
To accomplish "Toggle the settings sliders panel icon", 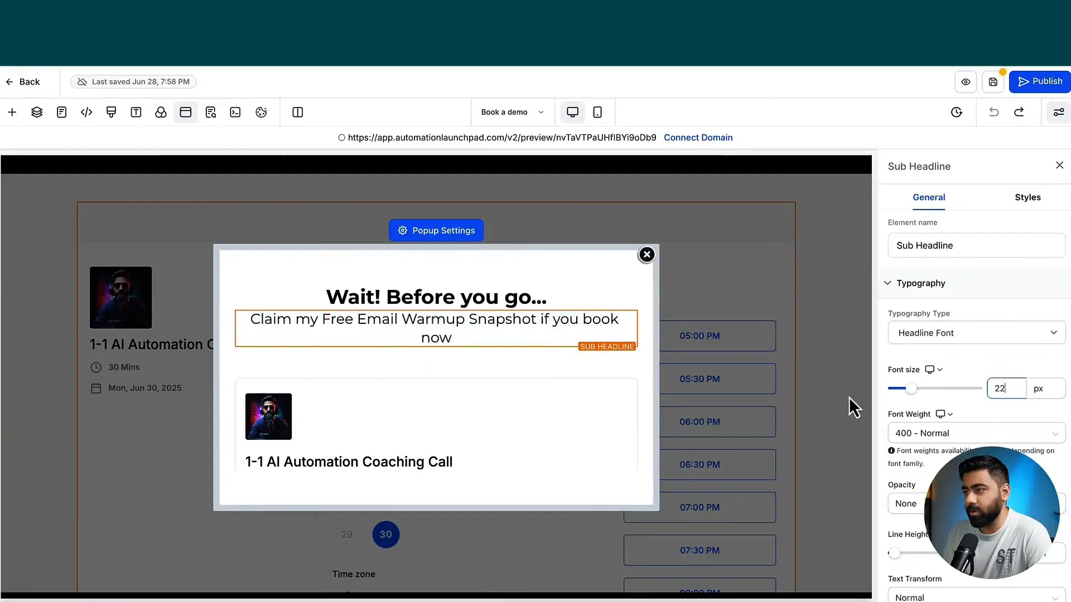I will pos(1059,112).
